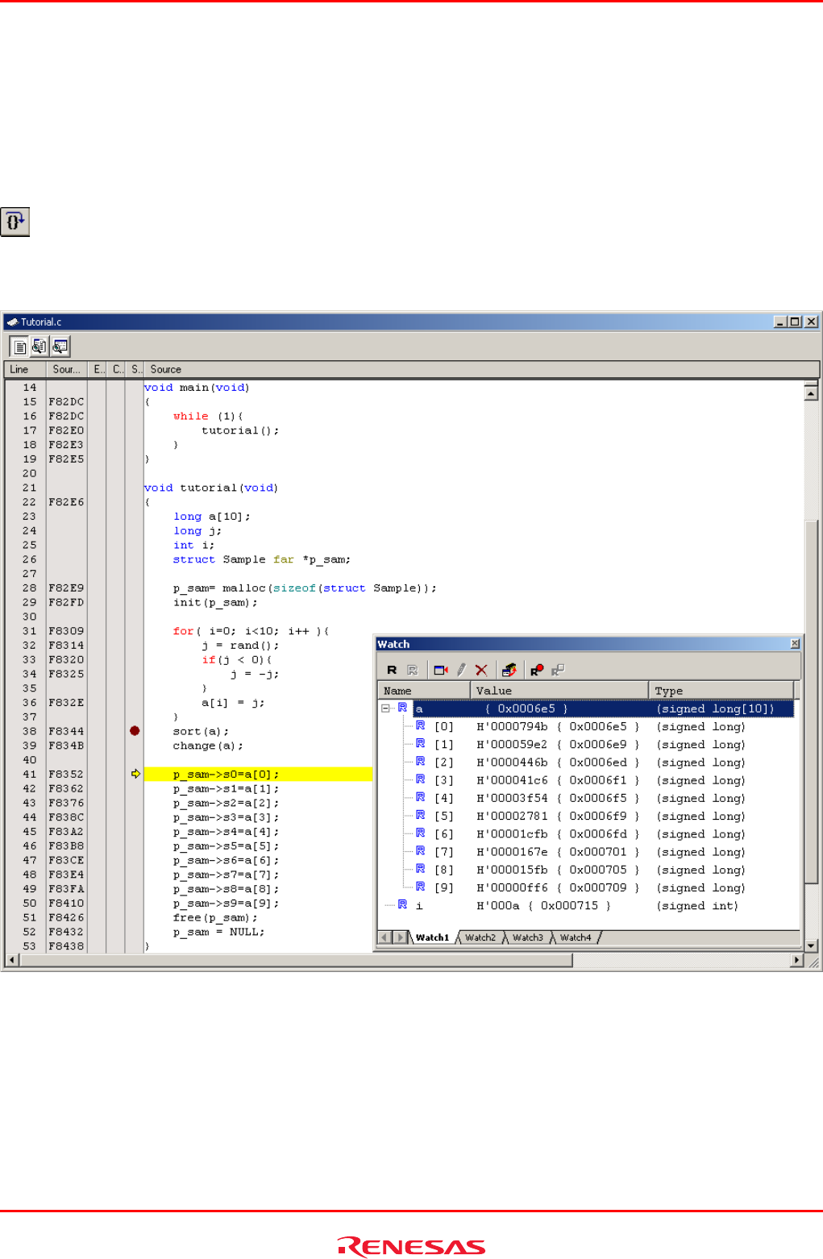Click the editor's scroll up arrow
This screenshot has height=1259, width=823.
(x=812, y=393)
